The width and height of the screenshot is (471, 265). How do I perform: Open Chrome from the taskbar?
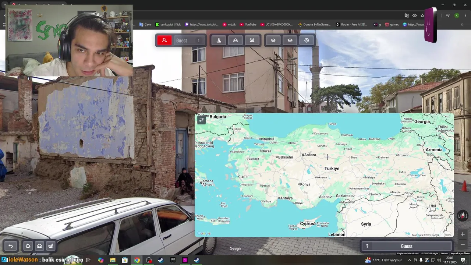[x=137, y=260]
